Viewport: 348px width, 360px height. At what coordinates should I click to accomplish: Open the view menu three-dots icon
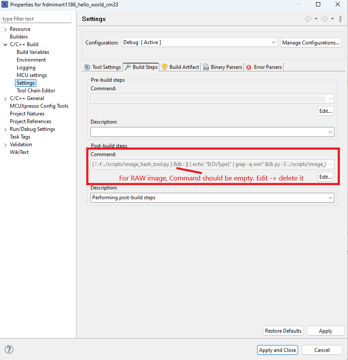click(x=340, y=19)
